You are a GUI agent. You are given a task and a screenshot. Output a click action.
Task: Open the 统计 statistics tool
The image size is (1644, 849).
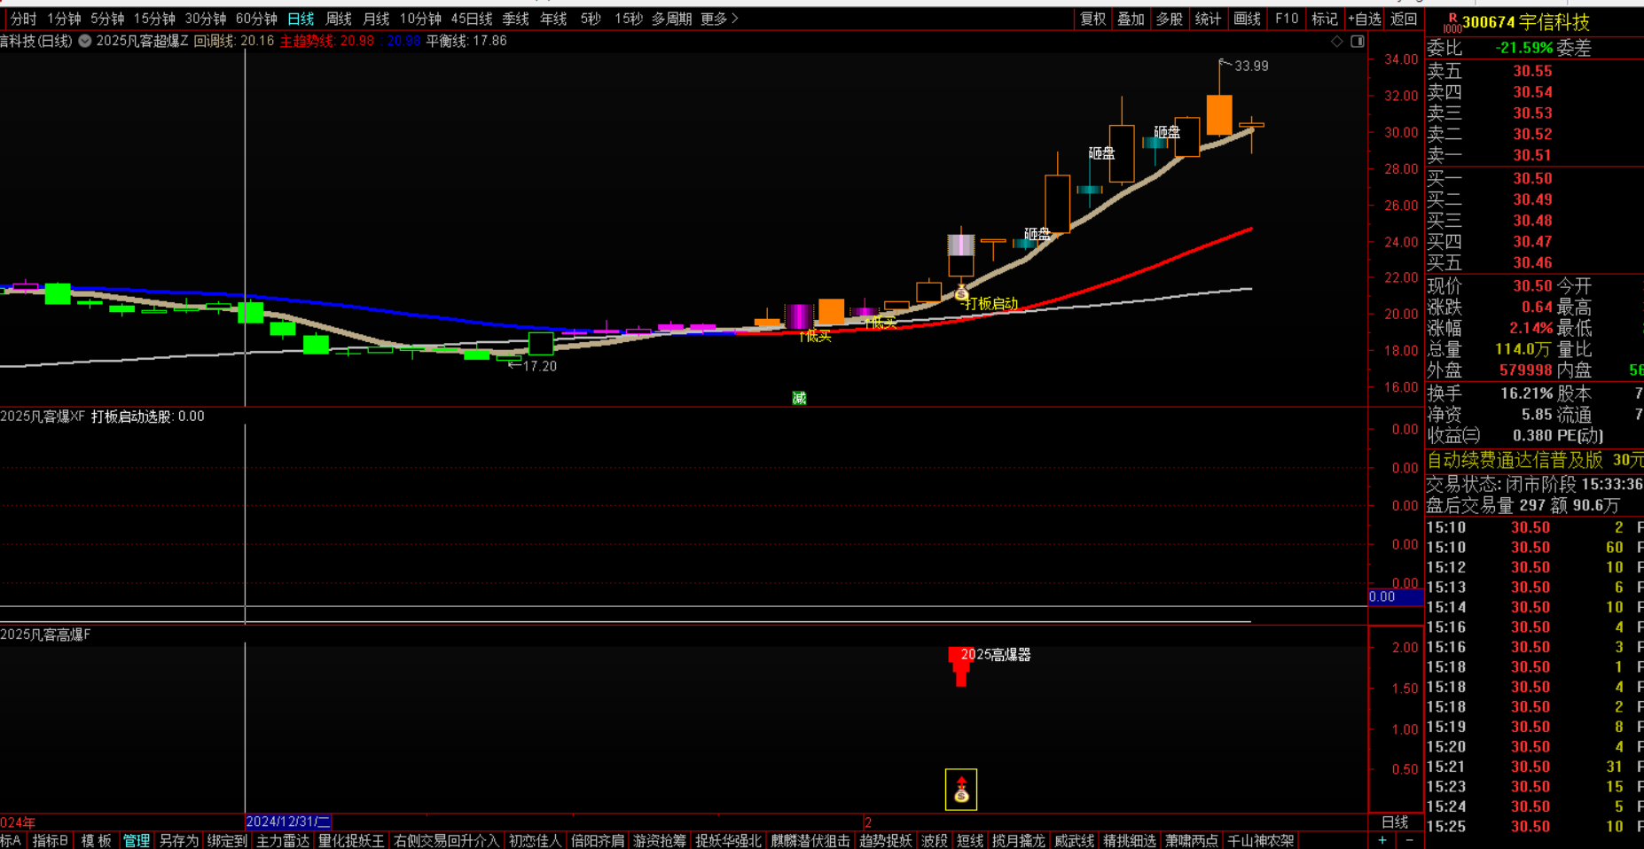click(1208, 19)
